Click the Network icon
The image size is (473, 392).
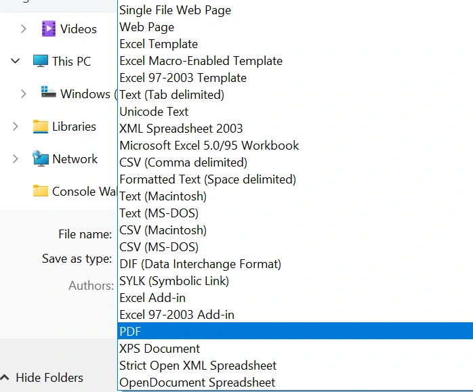tap(41, 158)
